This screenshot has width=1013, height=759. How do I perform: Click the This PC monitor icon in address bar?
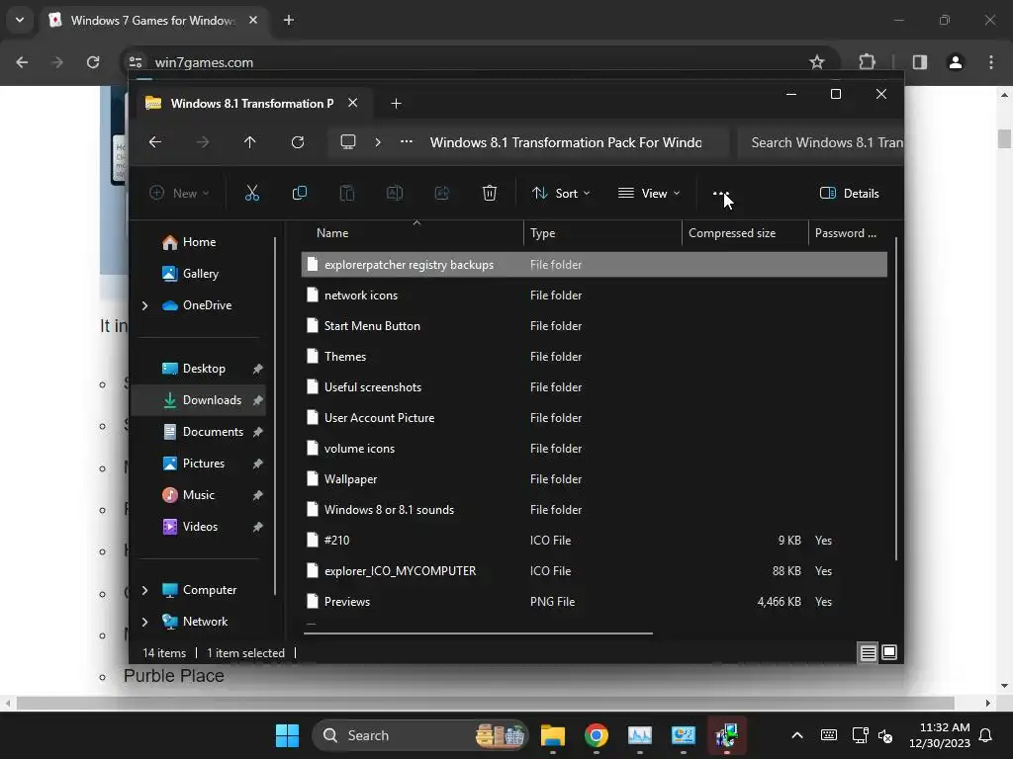tap(348, 142)
